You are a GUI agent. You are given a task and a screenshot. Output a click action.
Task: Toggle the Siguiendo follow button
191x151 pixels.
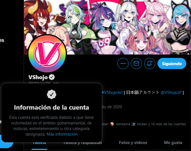(172, 63)
